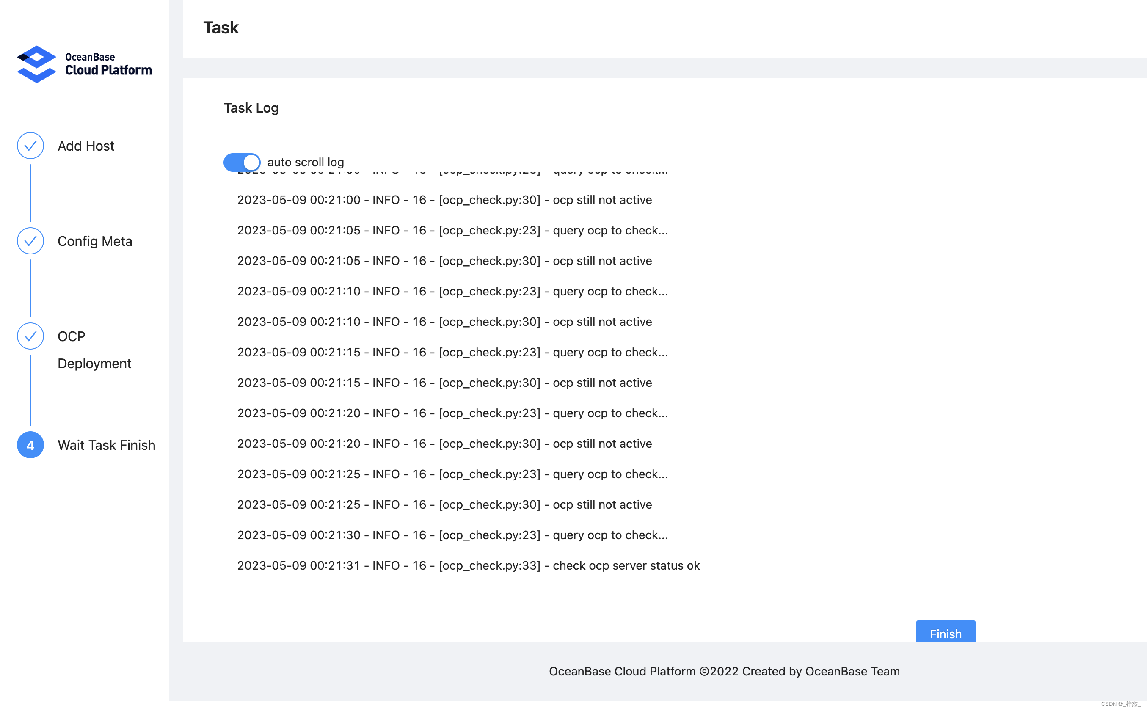
Task: Click the step 4 numbered circle
Action: 30,445
